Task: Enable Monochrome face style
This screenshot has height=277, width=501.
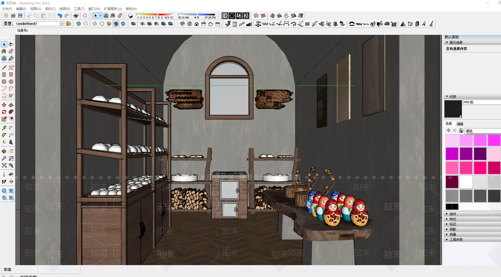Action: (123, 24)
